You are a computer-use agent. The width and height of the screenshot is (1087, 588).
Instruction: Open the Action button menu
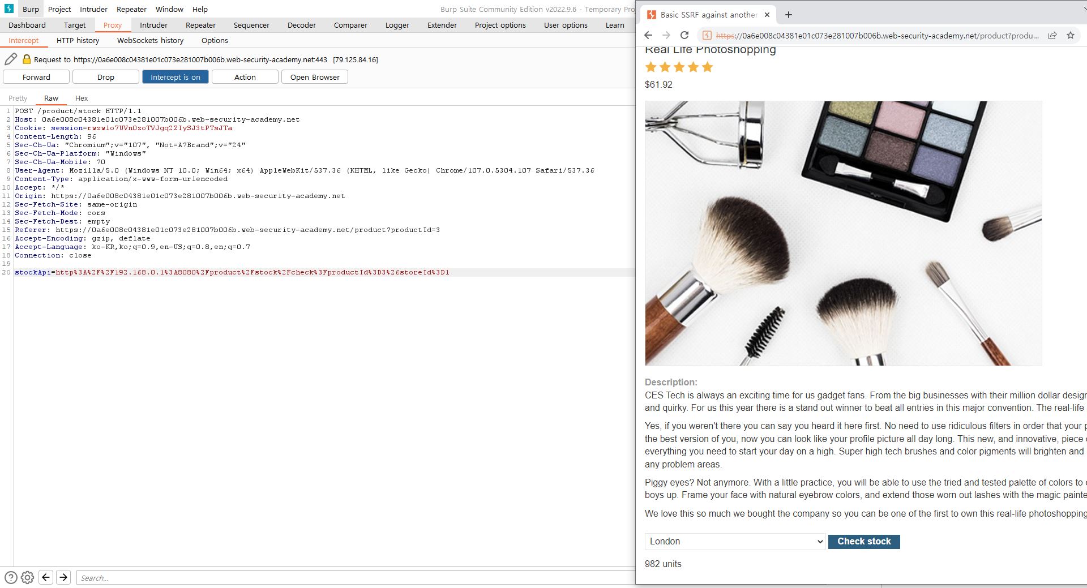(245, 77)
